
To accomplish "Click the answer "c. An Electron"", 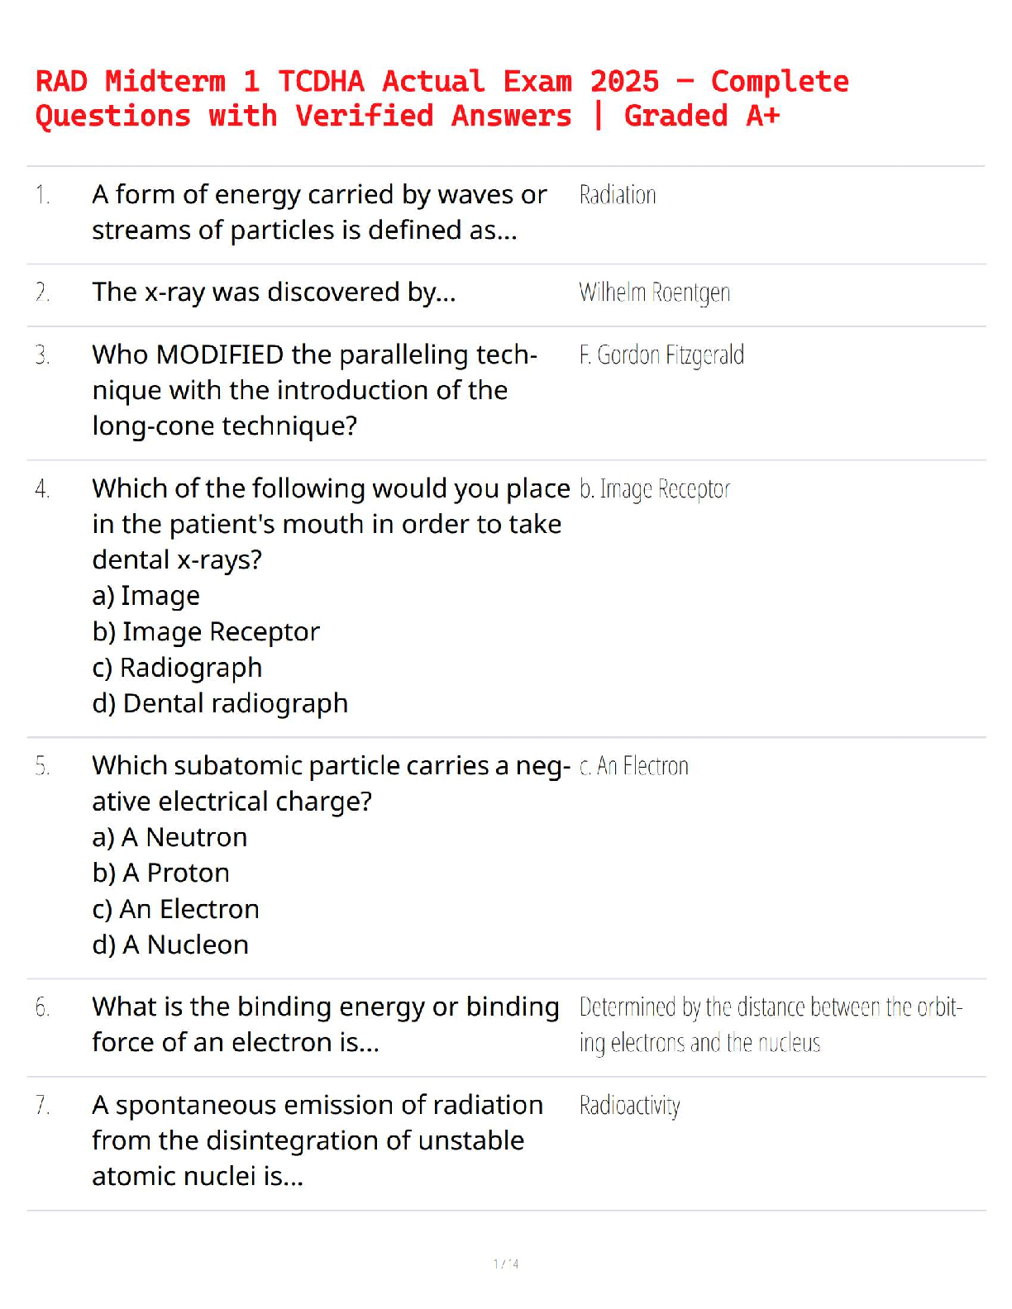I will [633, 766].
